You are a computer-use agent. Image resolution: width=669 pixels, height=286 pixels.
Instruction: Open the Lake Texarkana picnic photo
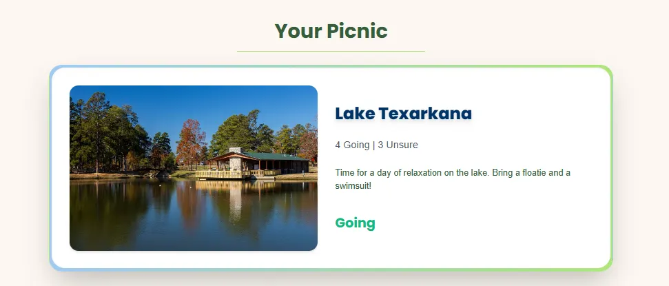[x=194, y=168]
